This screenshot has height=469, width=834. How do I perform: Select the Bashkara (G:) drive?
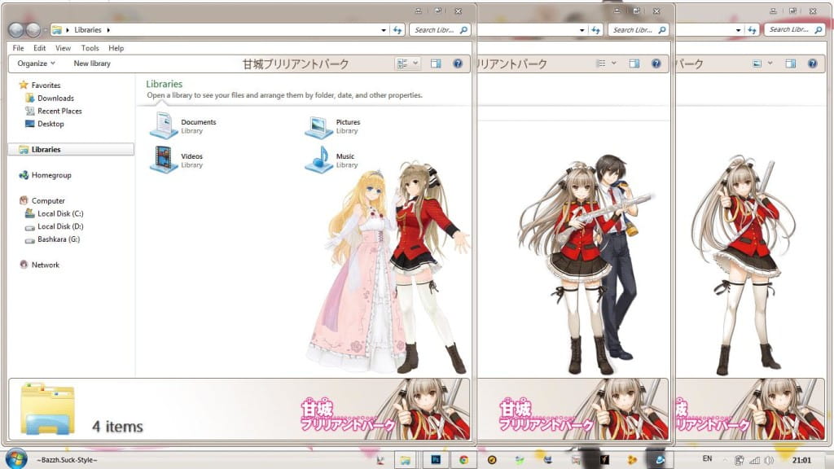[58, 239]
